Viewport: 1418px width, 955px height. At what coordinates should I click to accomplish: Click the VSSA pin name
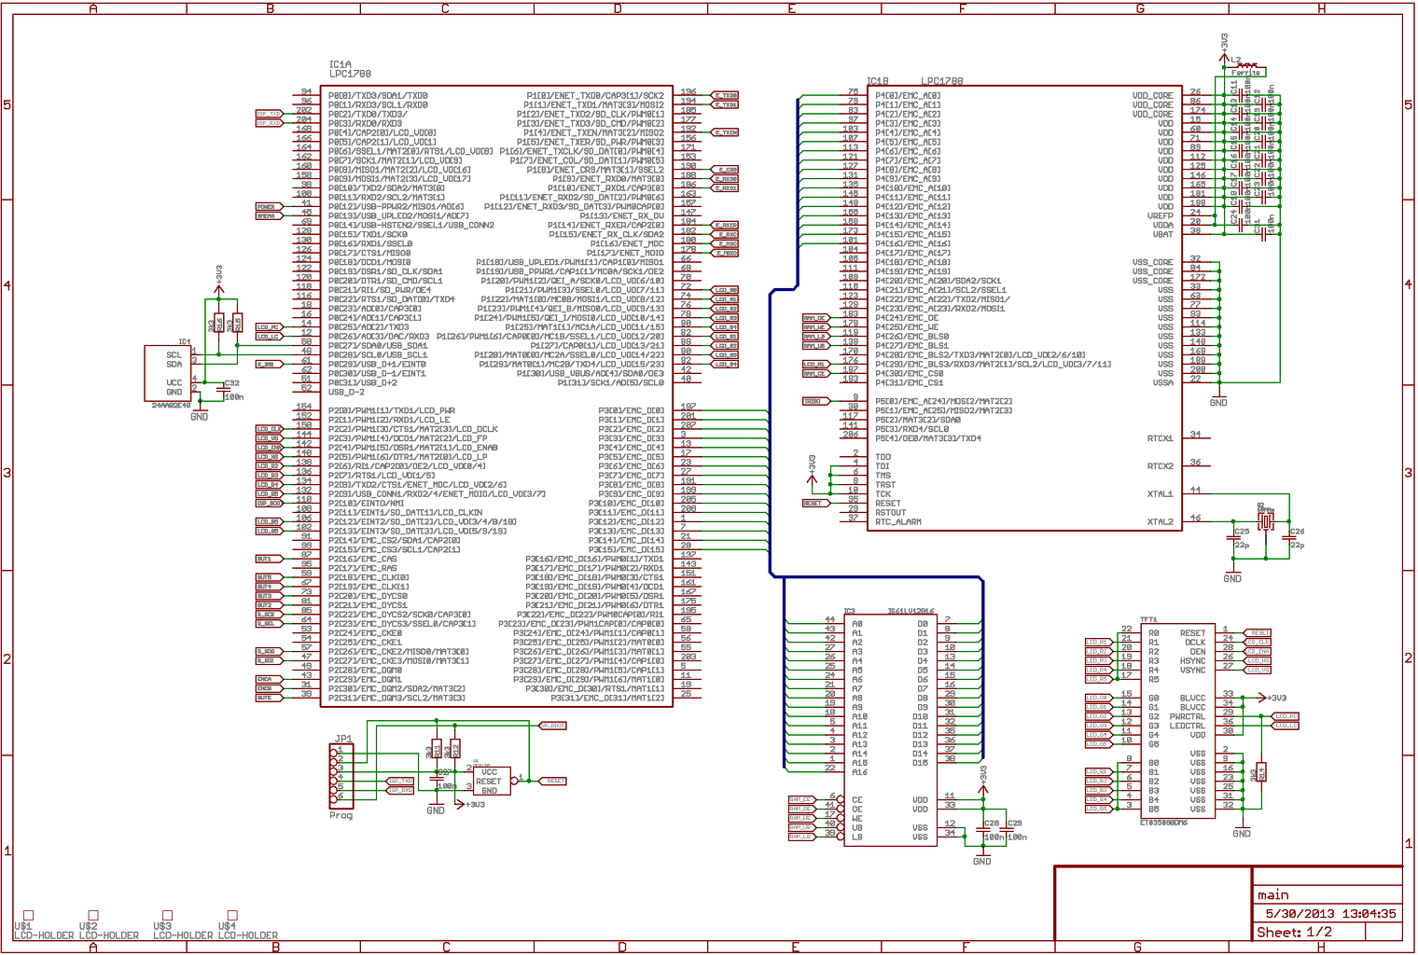[1163, 382]
